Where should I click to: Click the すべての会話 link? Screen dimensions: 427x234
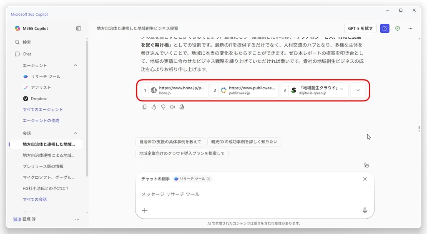pos(35,199)
